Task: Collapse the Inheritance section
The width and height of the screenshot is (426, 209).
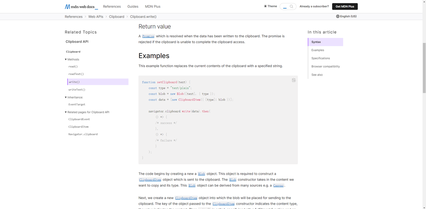Action: click(x=74, y=97)
